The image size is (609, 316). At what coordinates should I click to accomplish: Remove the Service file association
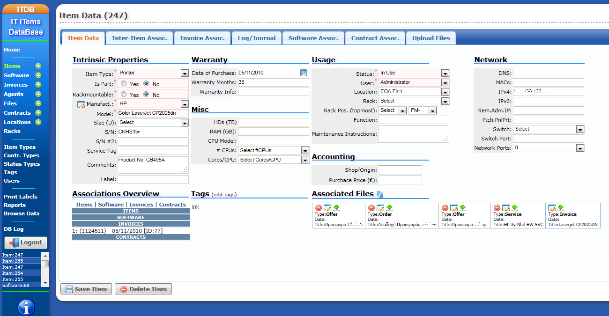pos(497,208)
